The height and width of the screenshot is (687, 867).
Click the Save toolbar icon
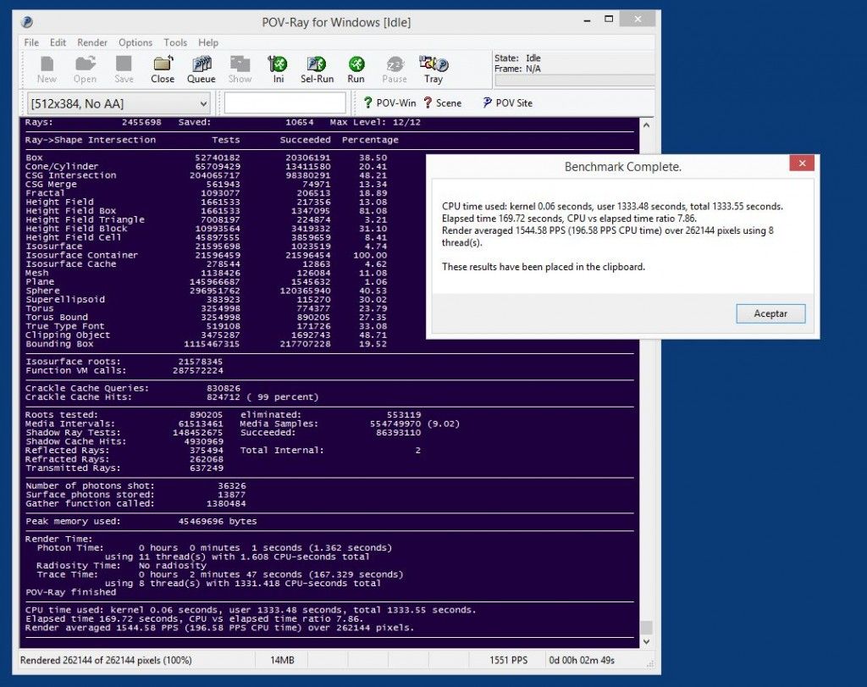pyautogui.click(x=124, y=69)
